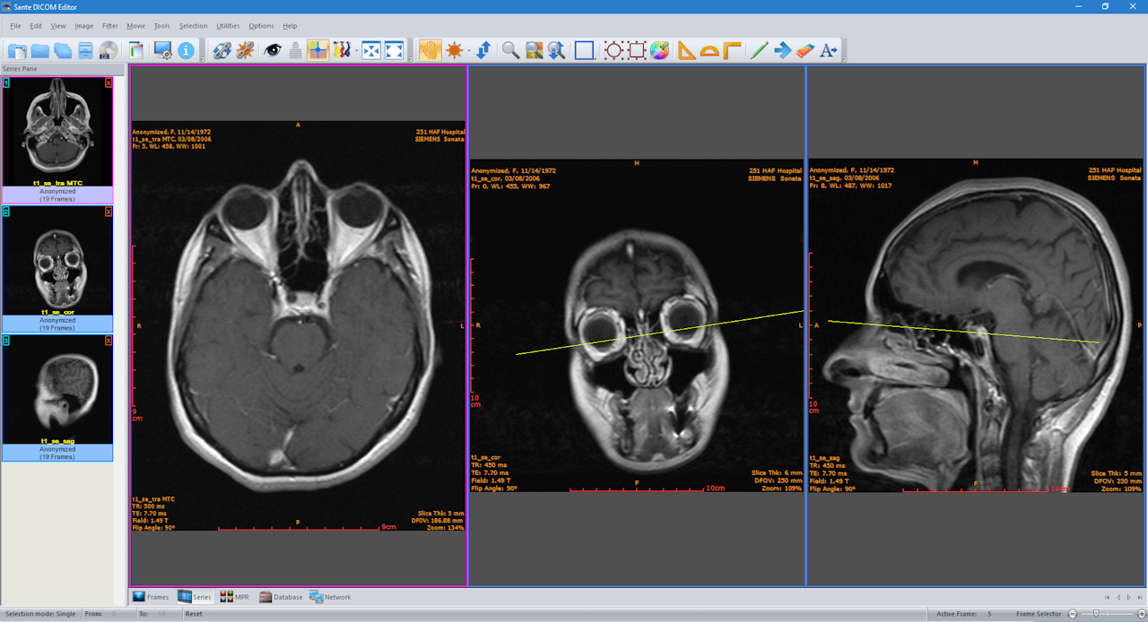The image size is (1148, 622).
Task: Select the blue arrow annotation tool
Action: (782, 50)
